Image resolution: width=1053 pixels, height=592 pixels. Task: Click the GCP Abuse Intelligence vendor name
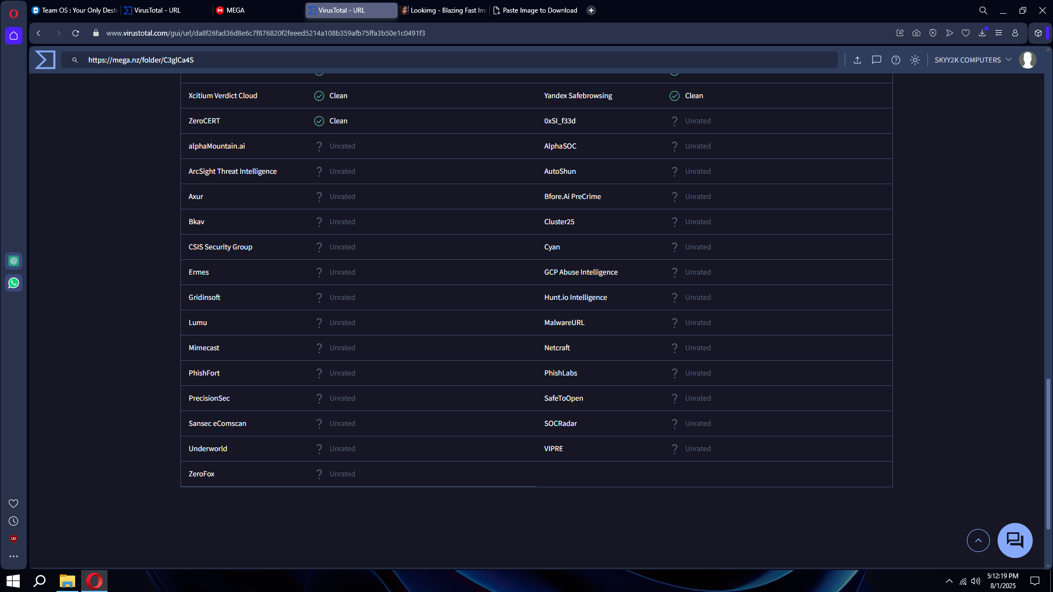click(581, 272)
